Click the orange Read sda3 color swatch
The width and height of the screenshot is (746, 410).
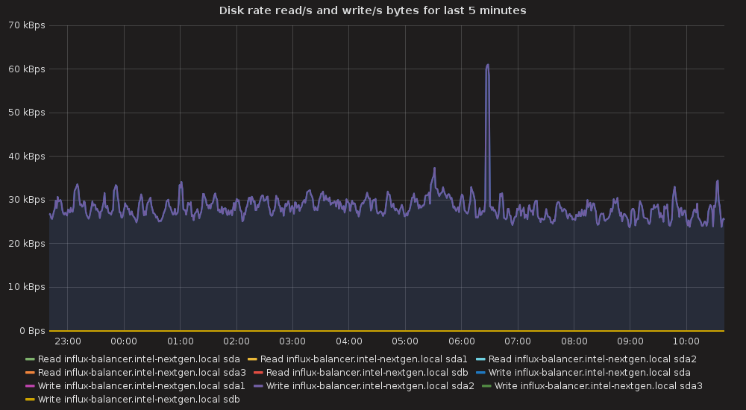point(30,373)
